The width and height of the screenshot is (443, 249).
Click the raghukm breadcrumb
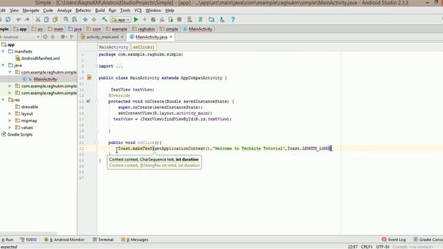pyautogui.click(x=143, y=29)
